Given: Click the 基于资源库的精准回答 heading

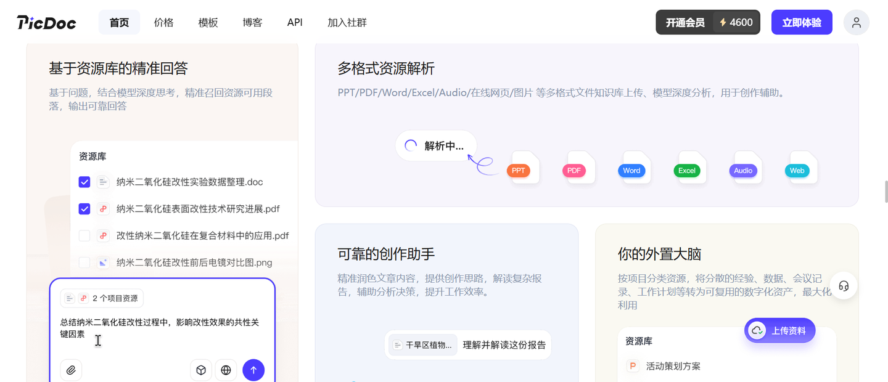Looking at the screenshot, I should (118, 68).
